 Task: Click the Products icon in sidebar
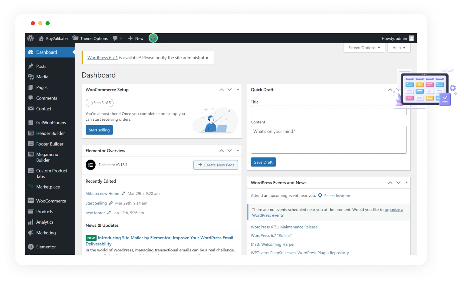pos(31,211)
